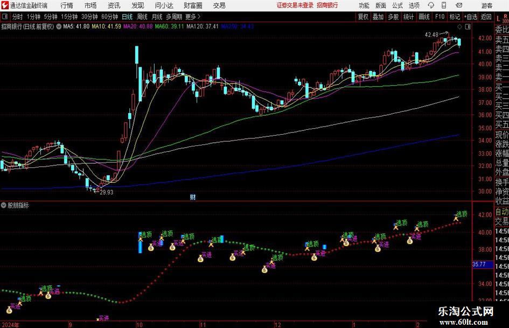Switch to the 30分钟 period tab
Viewport: 509px width, 328px height.
tap(89, 17)
